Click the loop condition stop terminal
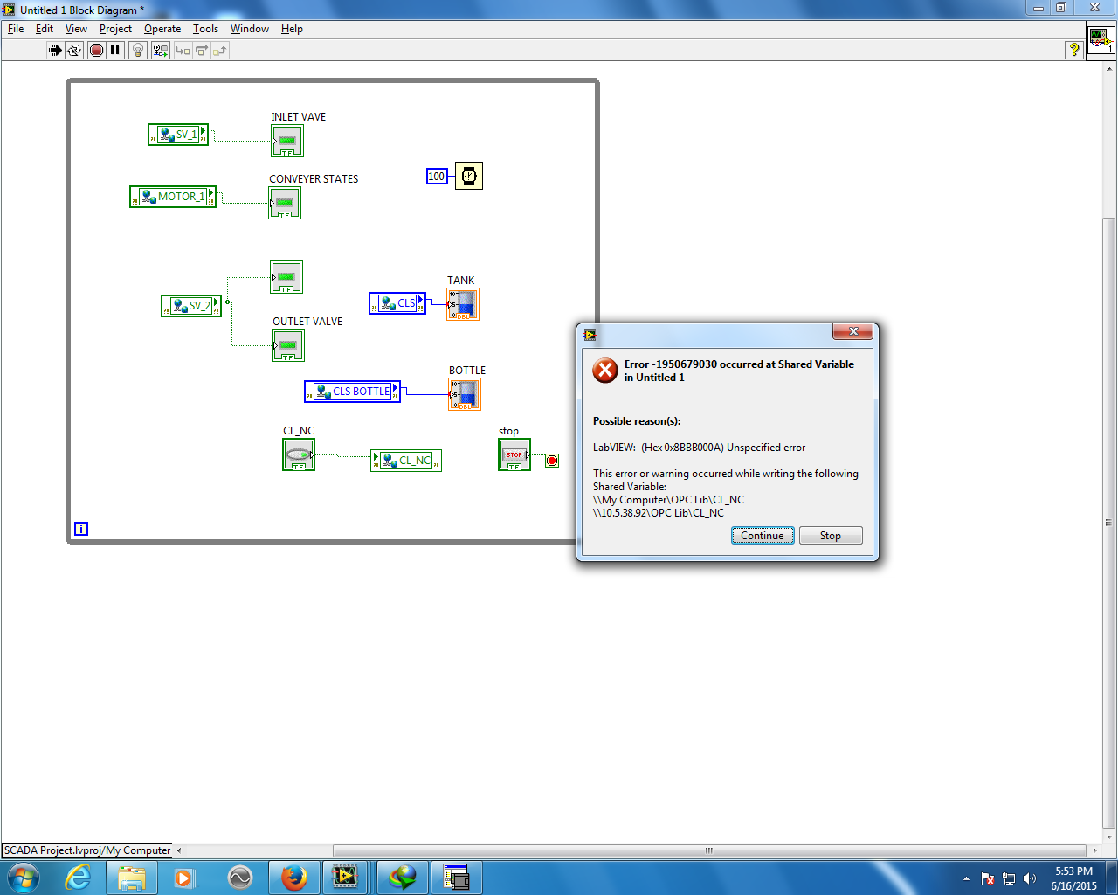 tap(552, 461)
